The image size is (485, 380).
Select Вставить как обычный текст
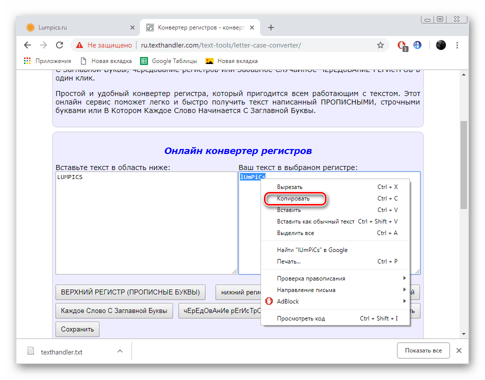click(x=335, y=221)
